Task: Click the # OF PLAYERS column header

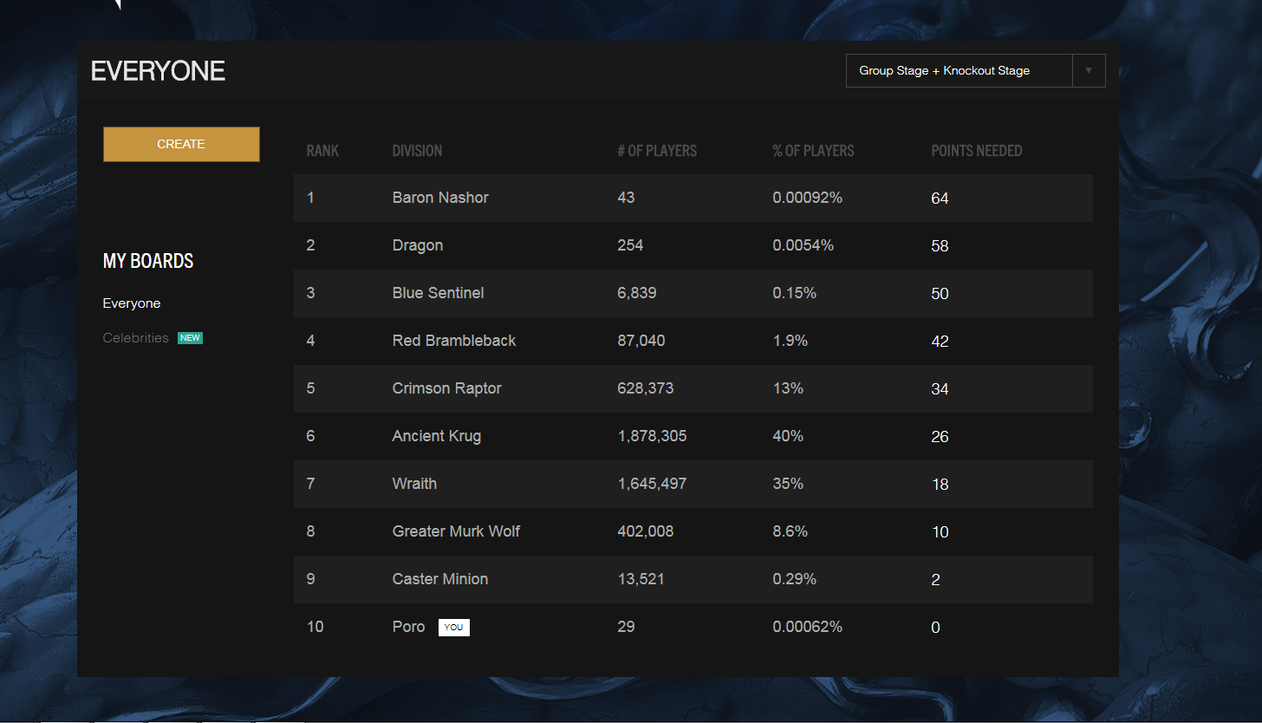Action: [x=657, y=151]
